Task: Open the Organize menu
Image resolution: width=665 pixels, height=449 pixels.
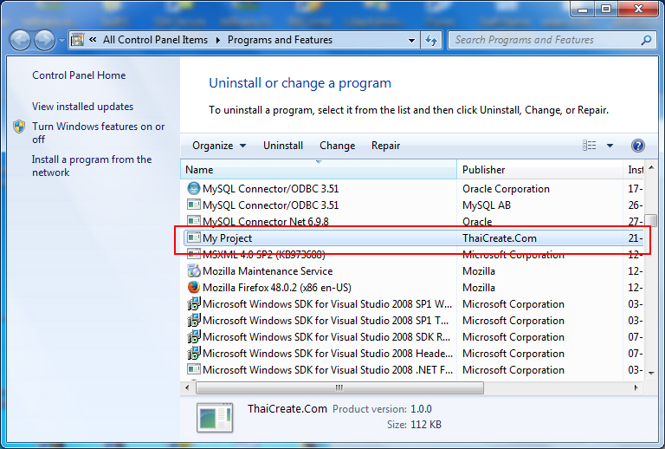Action: 219,146
